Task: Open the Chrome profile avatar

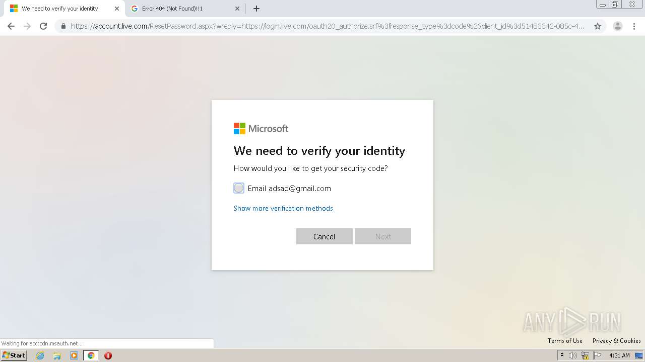Action: (618, 26)
